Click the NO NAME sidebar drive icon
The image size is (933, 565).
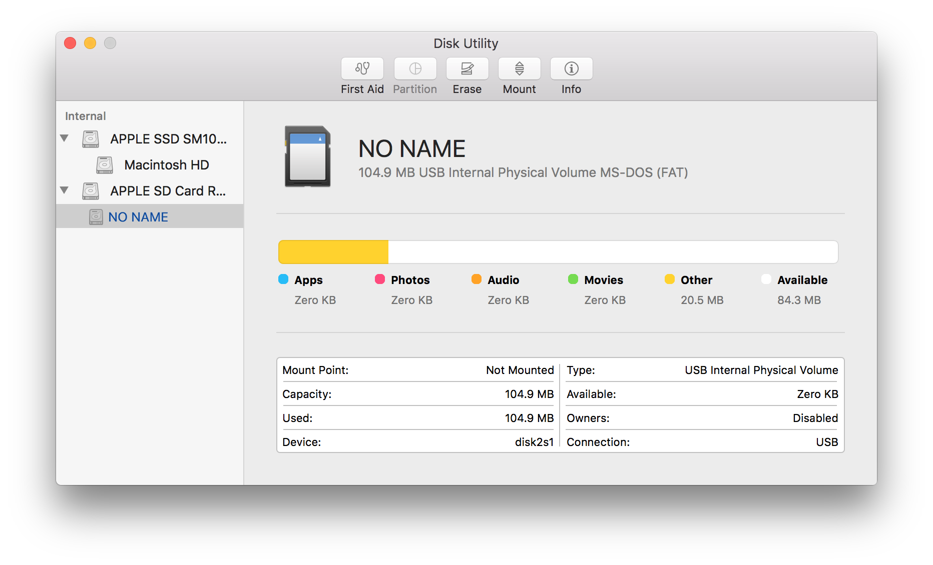coord(96,216)
